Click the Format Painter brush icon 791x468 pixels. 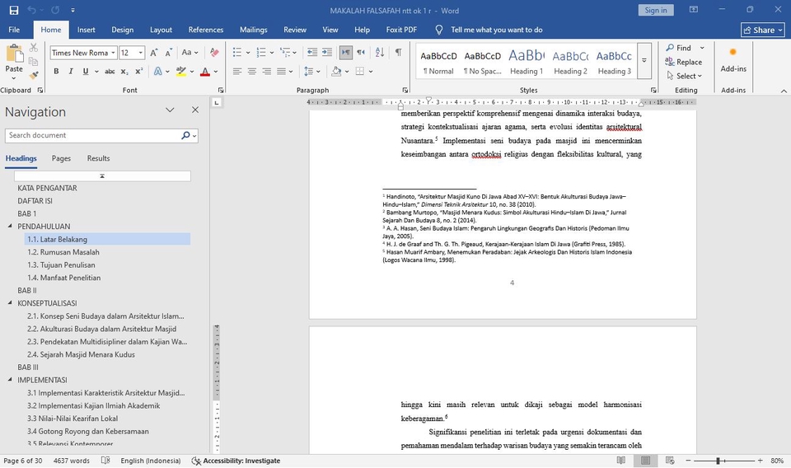[34, 74]
